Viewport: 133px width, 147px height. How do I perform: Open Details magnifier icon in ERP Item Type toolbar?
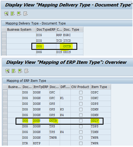(8, 71)
